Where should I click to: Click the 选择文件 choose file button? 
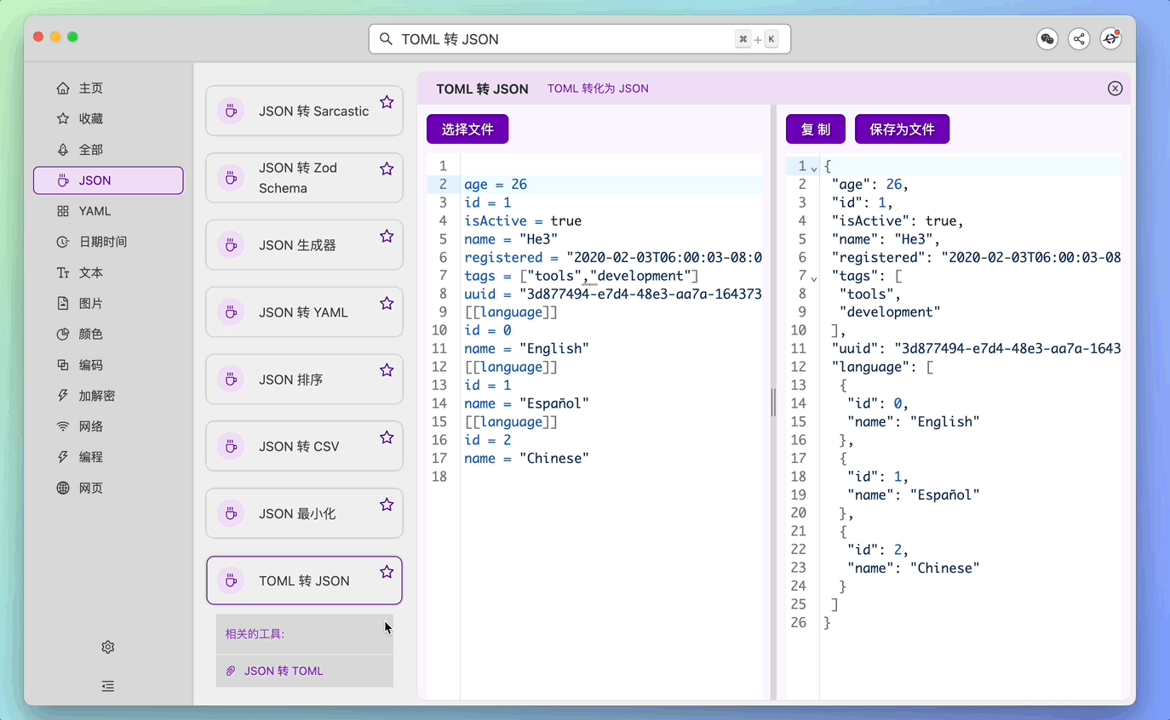pos(467,129)
